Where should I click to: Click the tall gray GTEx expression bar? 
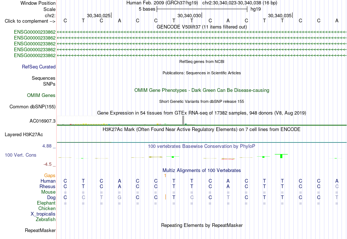[x=183, y=120]
